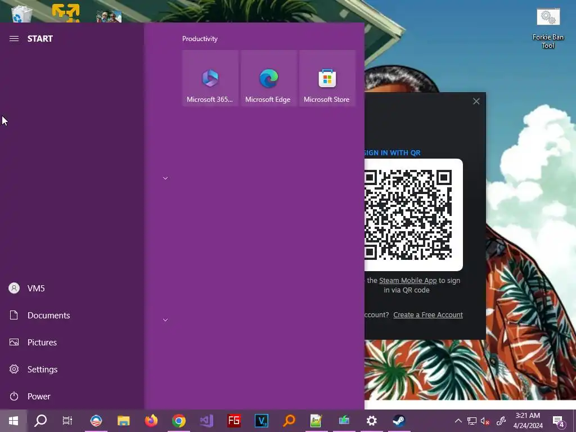Viewport: 576px width, 432px height.
Task: Open the Action Center notifications
Action: (558, 421)
